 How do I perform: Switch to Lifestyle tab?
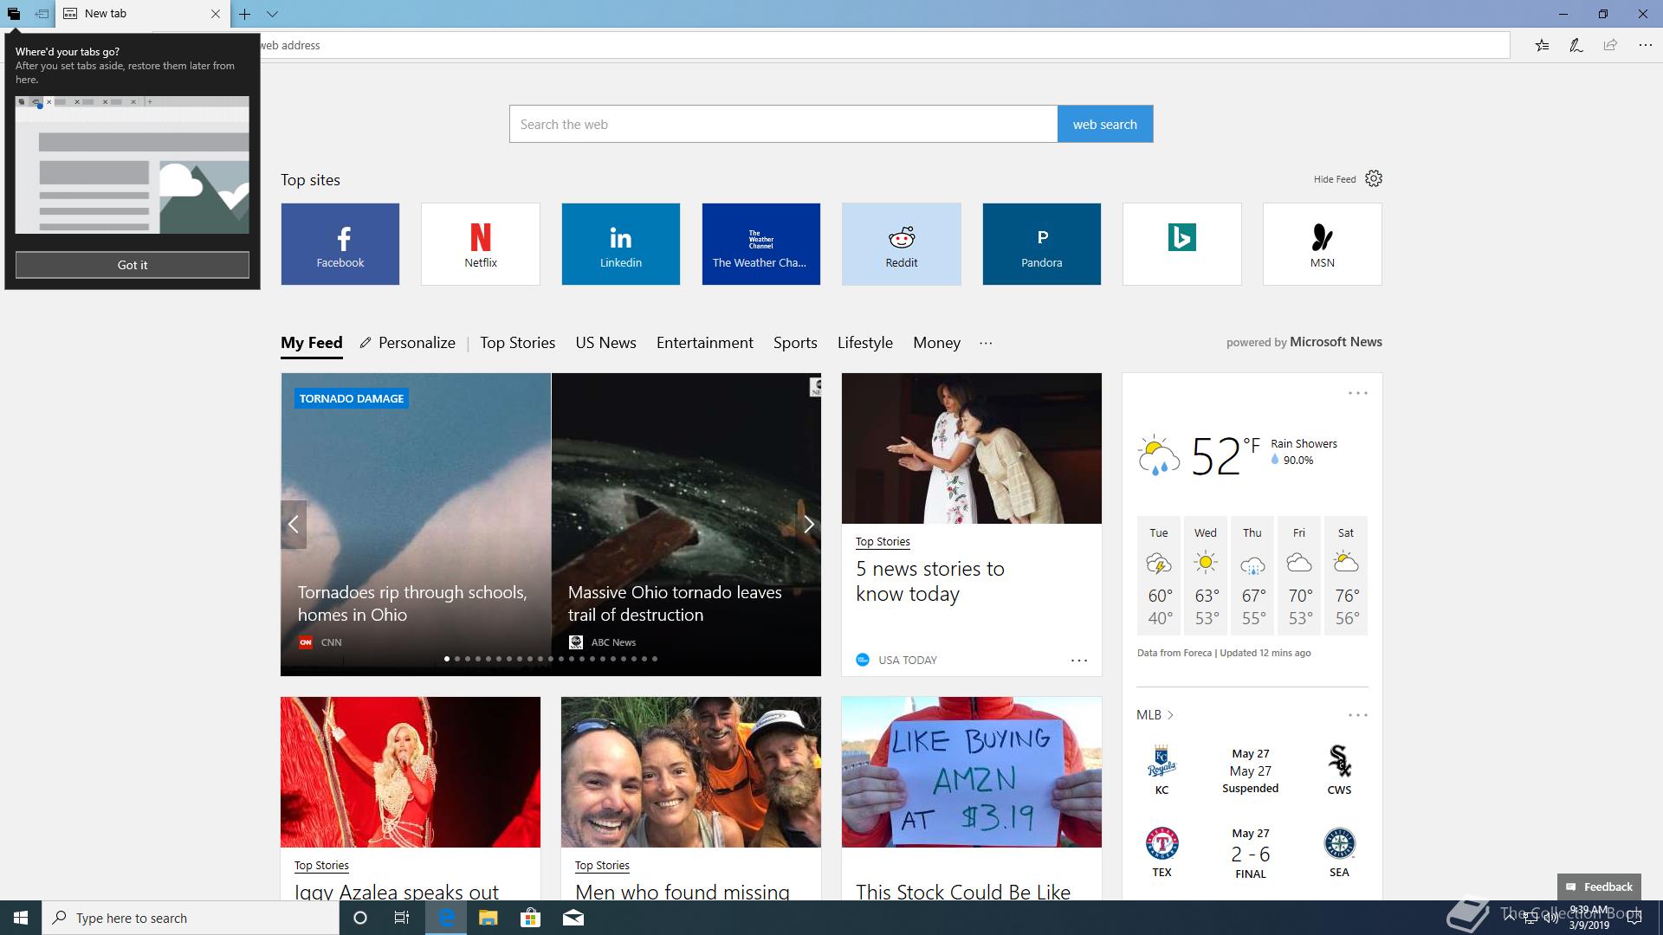pos(865,343)
